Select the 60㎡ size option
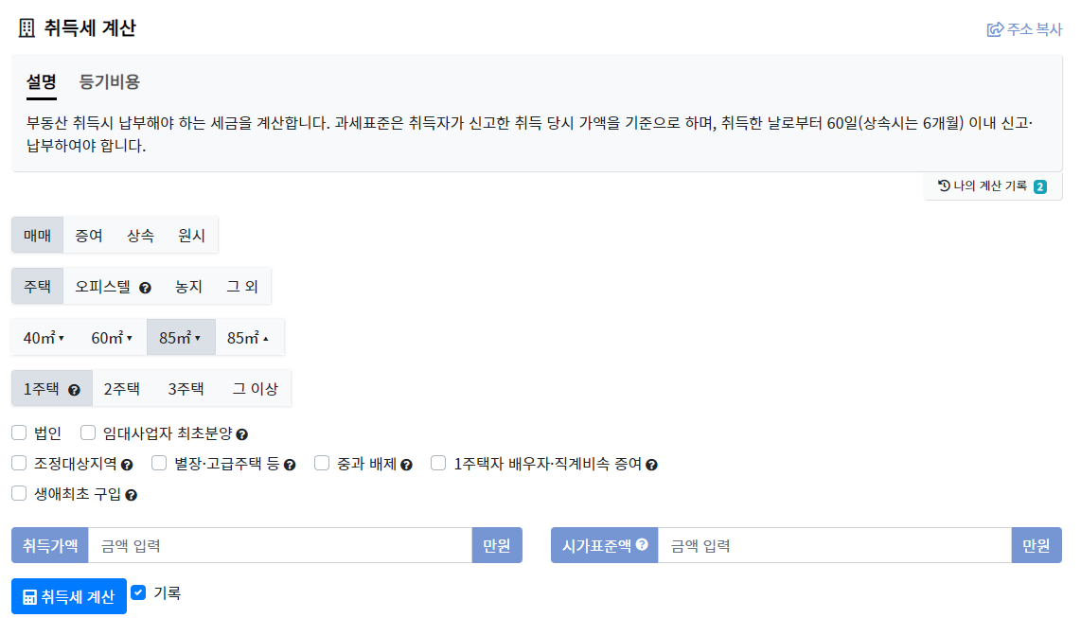Image resolution: width=1081 pixels, height=618 pixels. (x=110, y=336)
